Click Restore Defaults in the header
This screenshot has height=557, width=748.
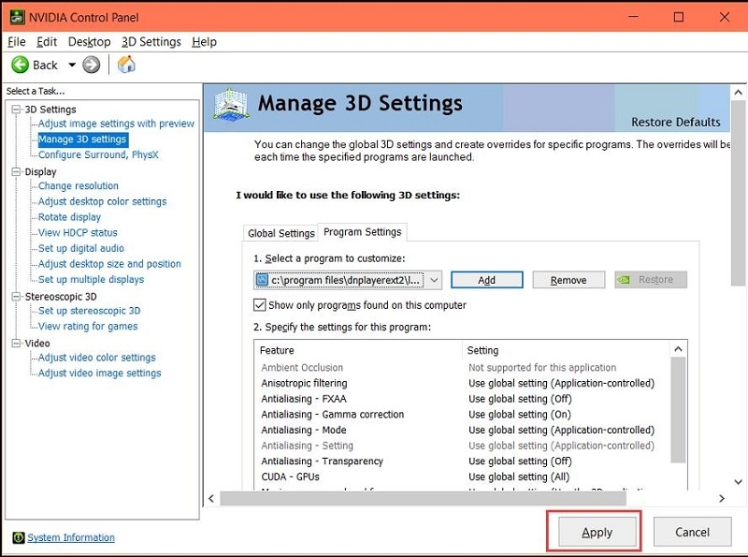click(x=675, y=122)
